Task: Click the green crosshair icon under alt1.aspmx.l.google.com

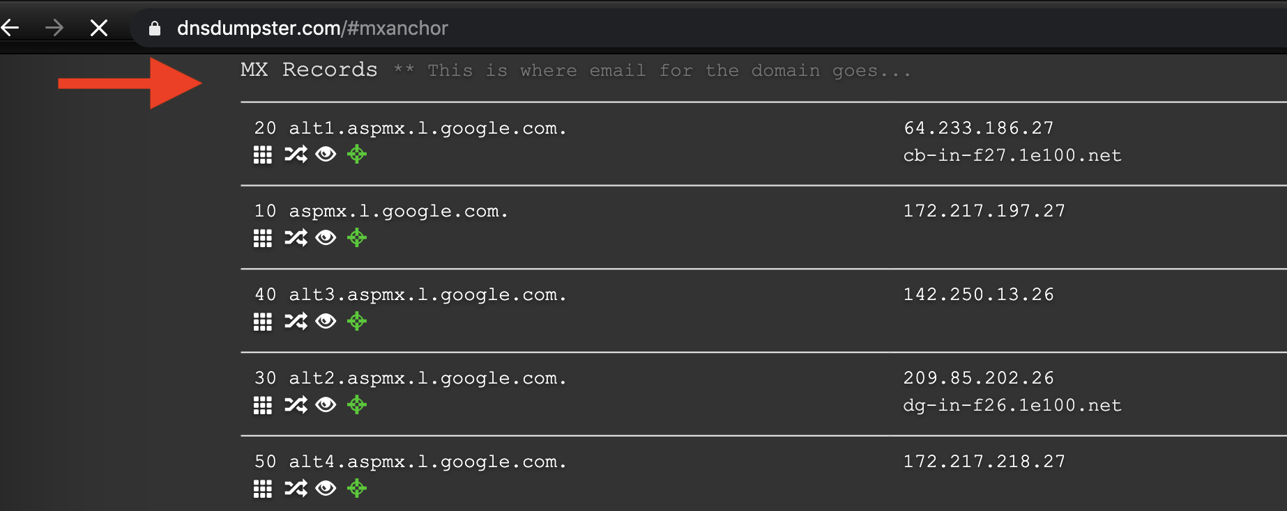Action: pyautogui.click(x=357, y=155)
